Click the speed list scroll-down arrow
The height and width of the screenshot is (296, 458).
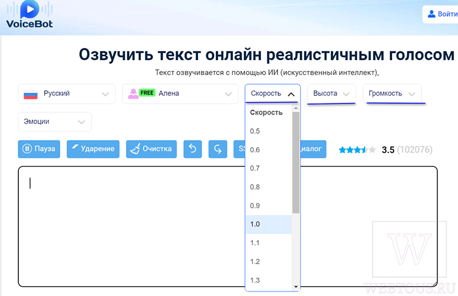coord(295,287)
